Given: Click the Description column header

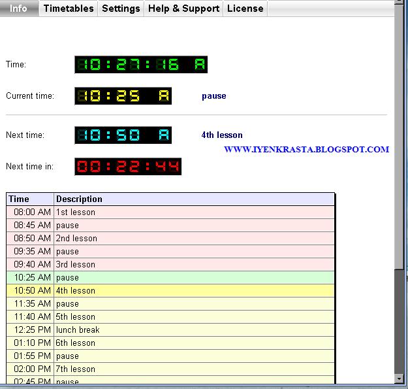Looking at the screenshot, I should tap(194, 199).
